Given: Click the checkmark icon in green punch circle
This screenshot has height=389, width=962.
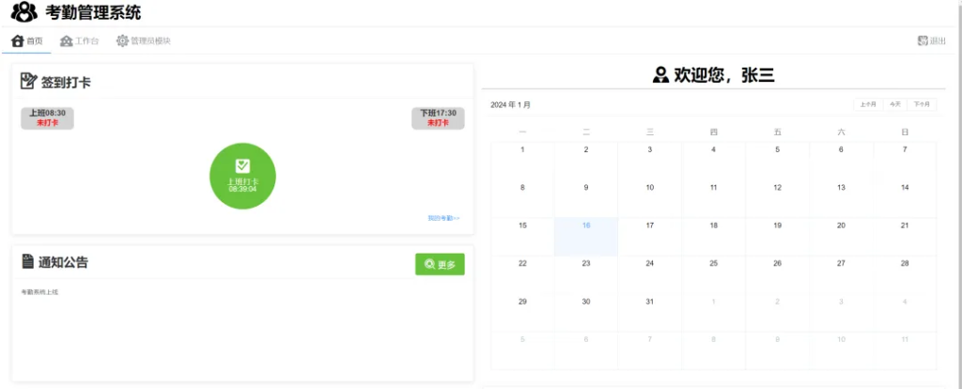Looking at the screenshot, I should coord(242,165).
